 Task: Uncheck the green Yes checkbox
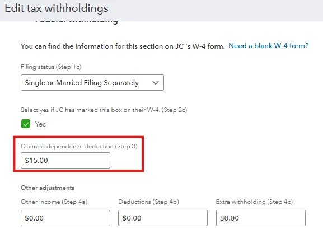pyautogui.click(x=26, y=124)
